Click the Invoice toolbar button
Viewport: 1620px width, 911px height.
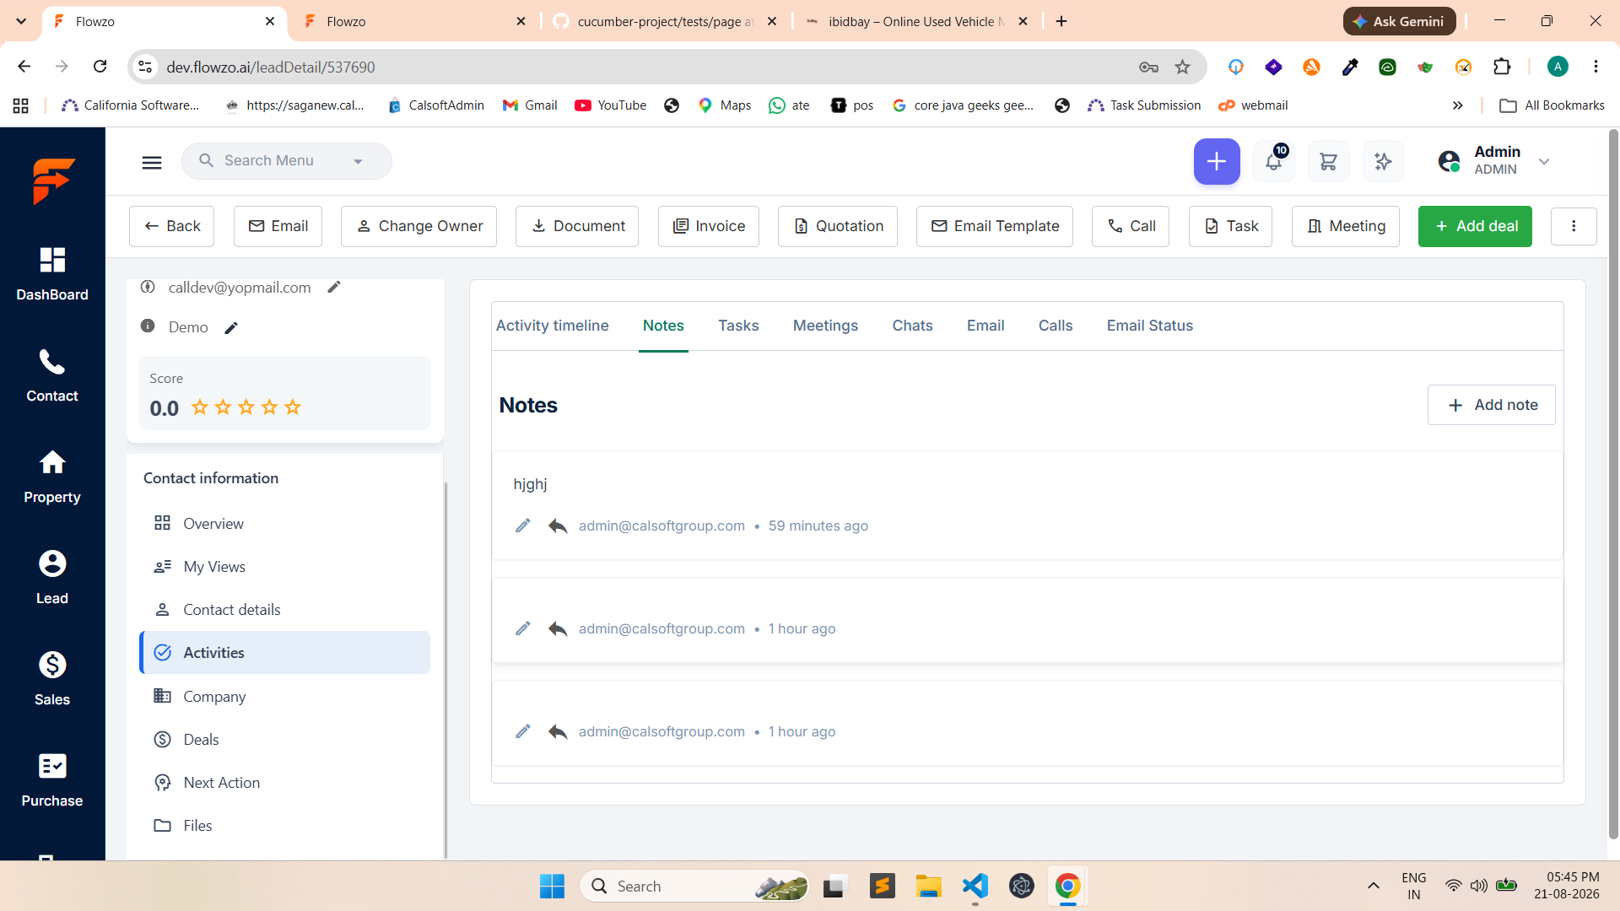pos(708,226)
